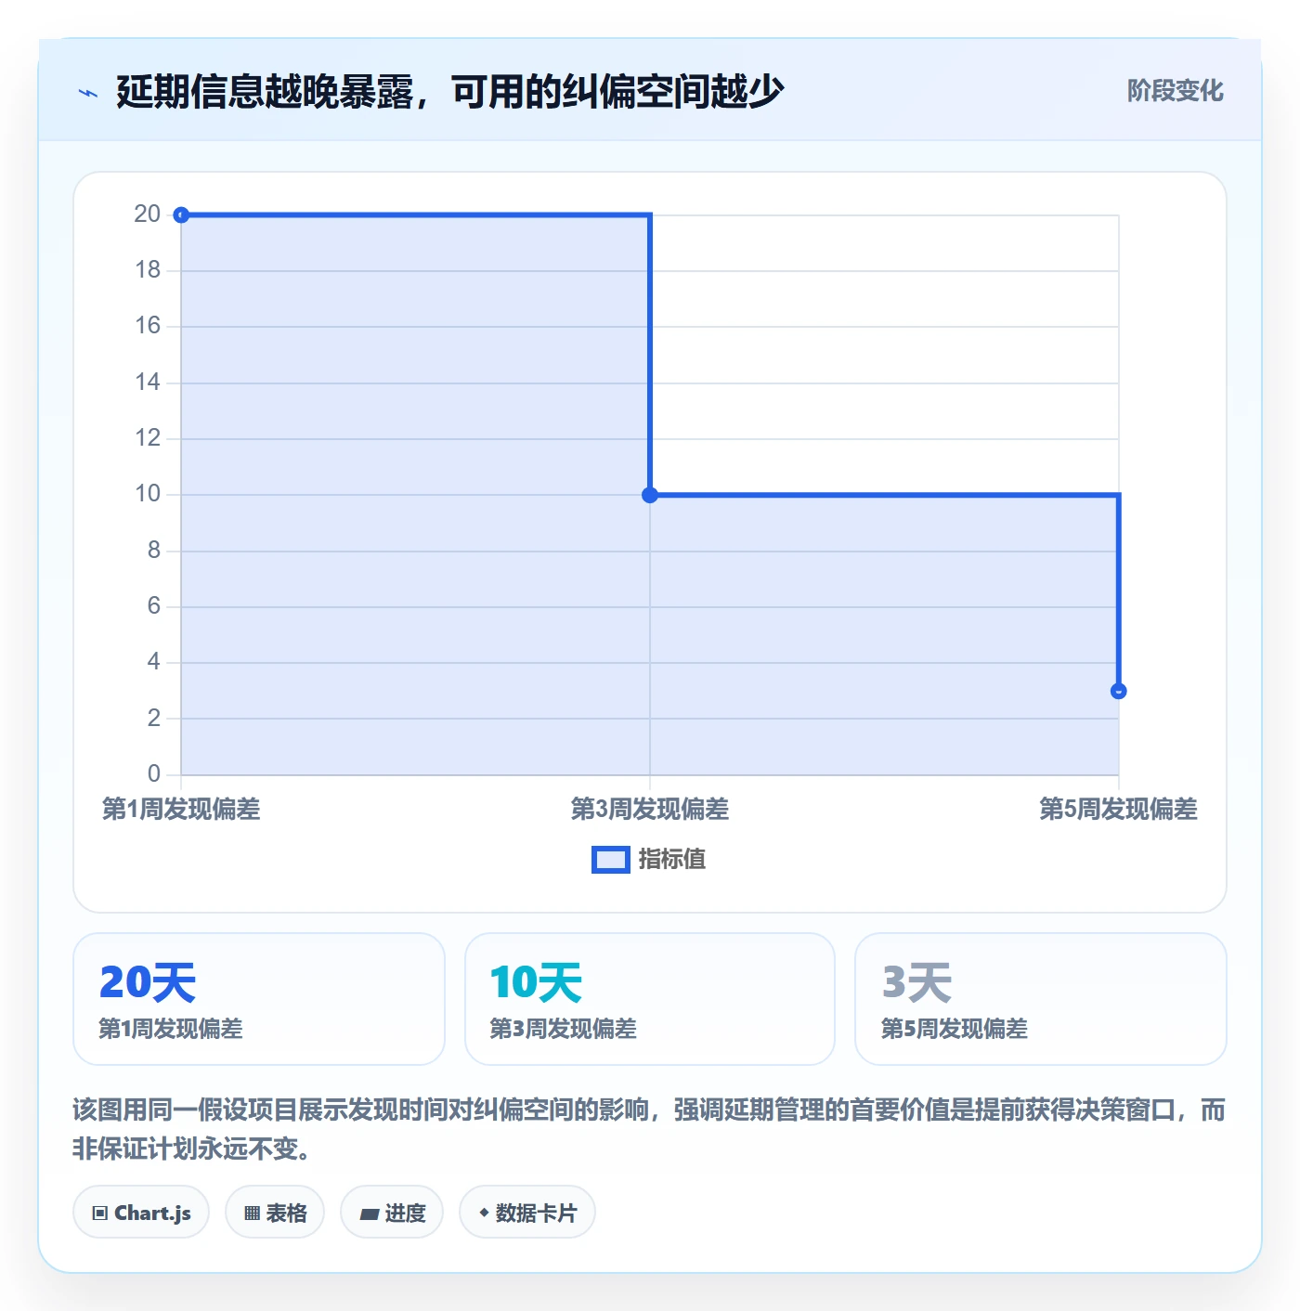This screenshot has height=1311, width=1300.
Task: Toggle the 指标值 legend entry
Action: pos(649,860)
